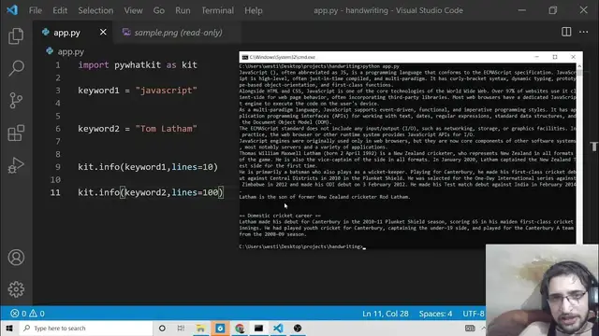Screen dimensions: 599x336
Task: Click line number 1 in gutter
Action: point(58,65)
